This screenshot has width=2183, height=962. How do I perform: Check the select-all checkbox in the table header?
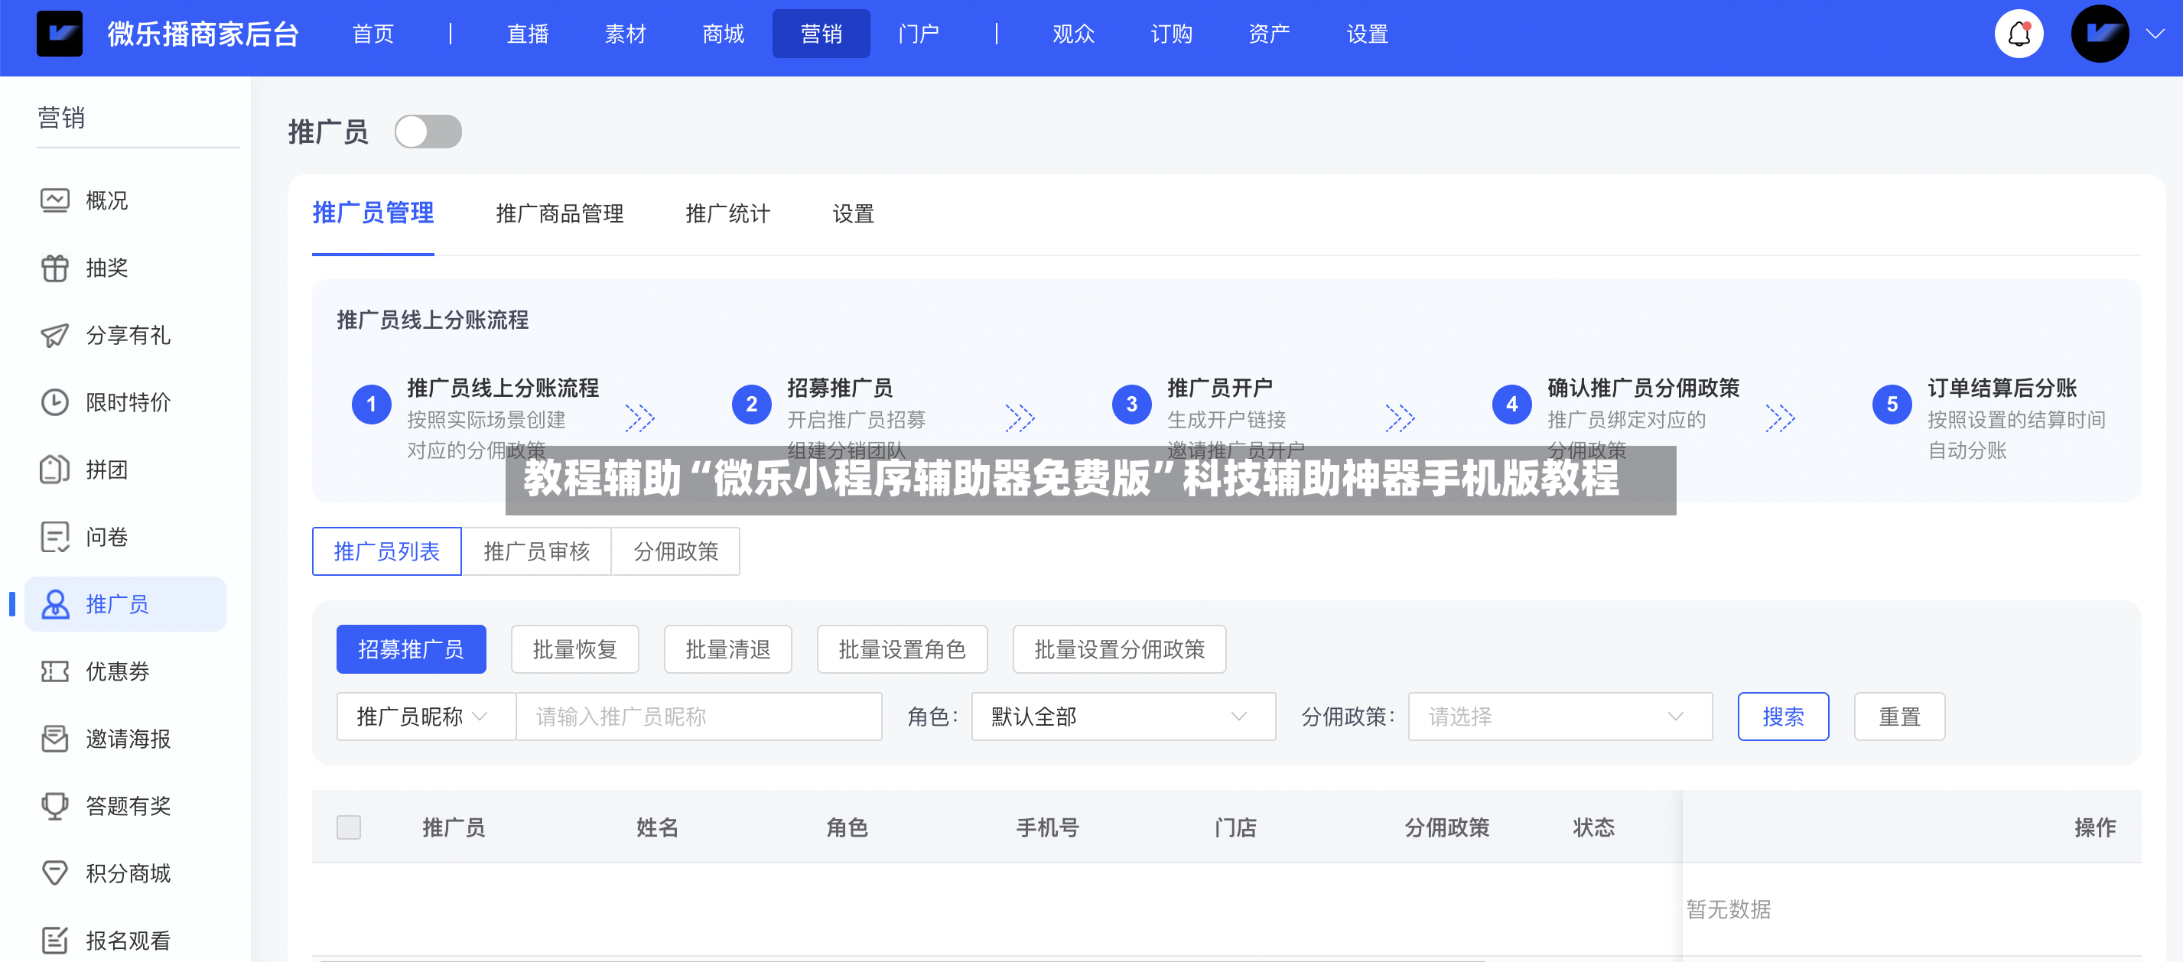coord(348,827)
